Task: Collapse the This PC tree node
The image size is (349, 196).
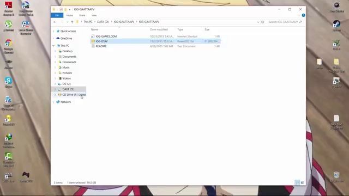Action: pyautogui.click(x=53, y=46)
